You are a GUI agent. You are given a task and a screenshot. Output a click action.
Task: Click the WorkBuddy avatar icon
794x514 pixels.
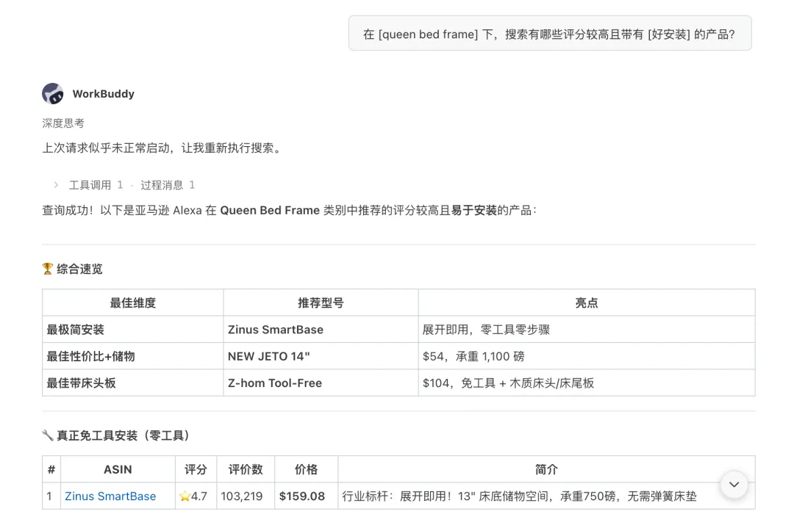[53, 93]
